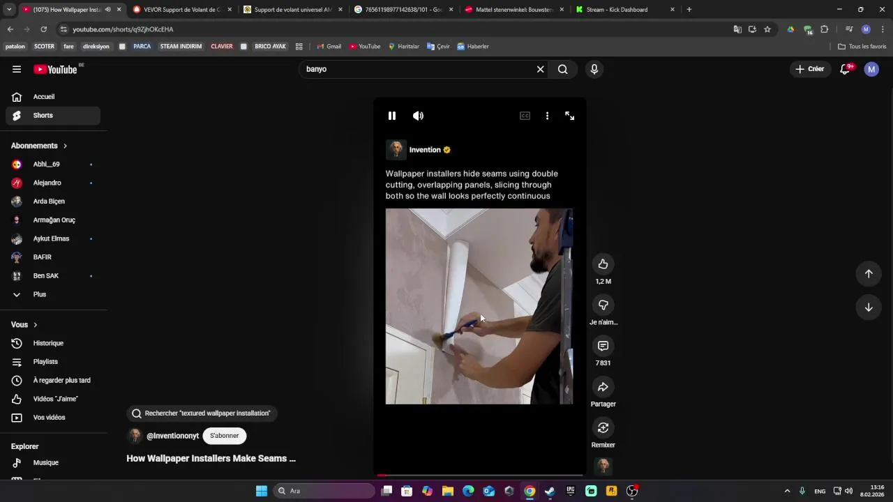893x502 pixels.
Task: Toggle closed captions on the Short
Action: coord(525,116)
